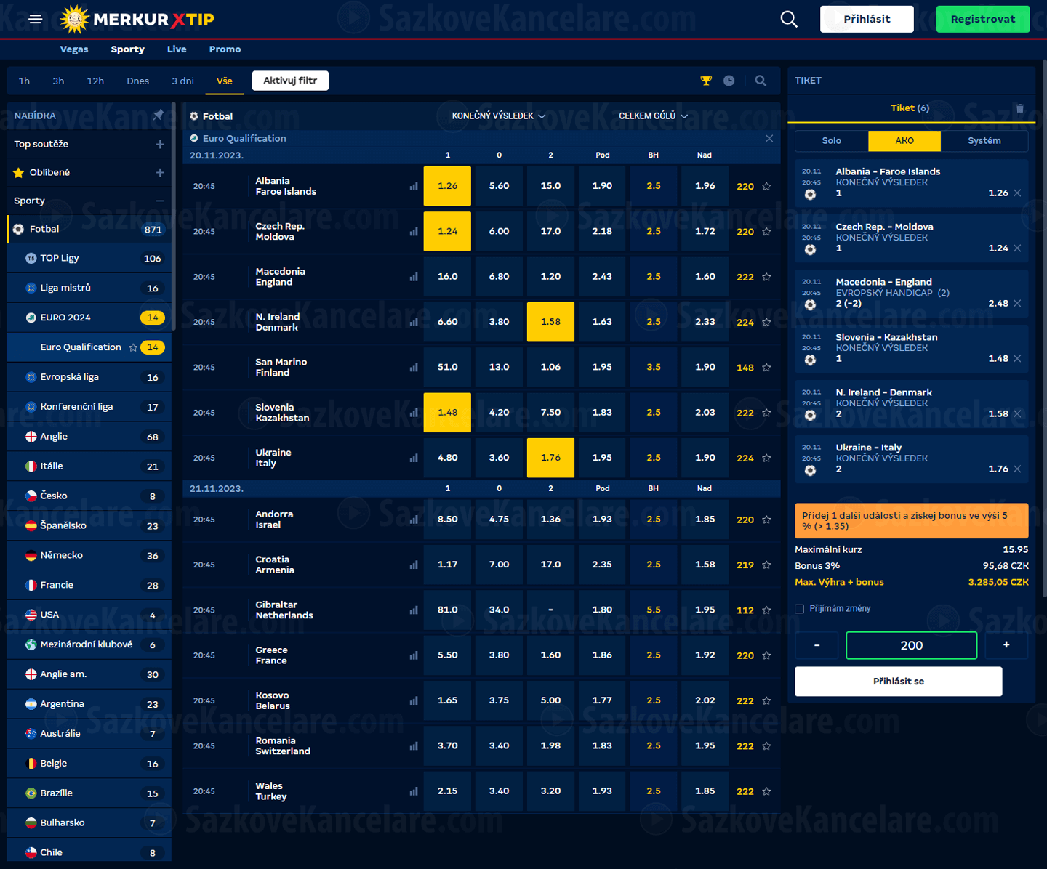Switch ticket to Systém mode

984,141
